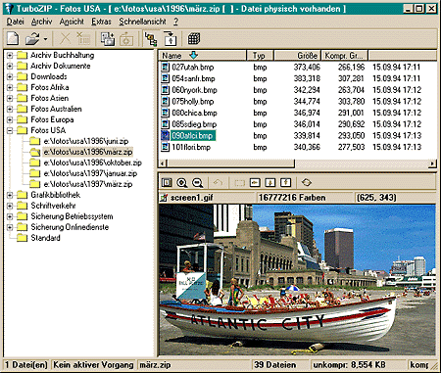Click the 075holly.bmp file icon
The width and height of the screenshot is (441, 373).
pos(166,102)
